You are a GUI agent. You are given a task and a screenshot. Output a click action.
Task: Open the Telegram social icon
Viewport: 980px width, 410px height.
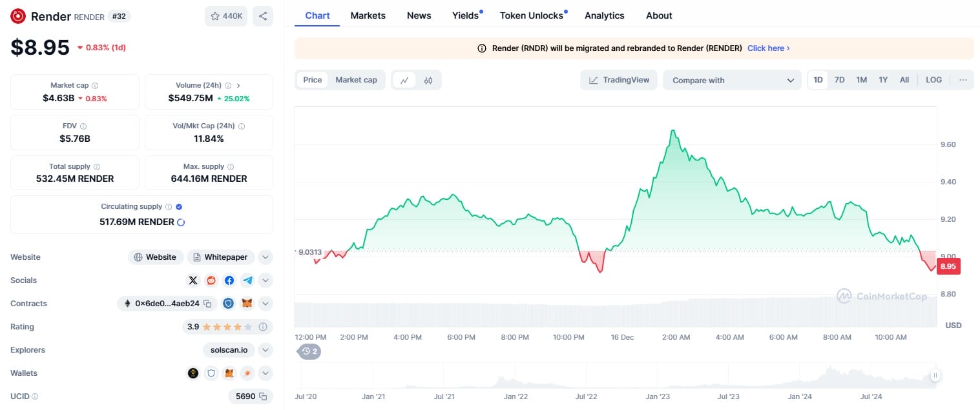pyautogui.click(x=247, y=280)
